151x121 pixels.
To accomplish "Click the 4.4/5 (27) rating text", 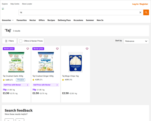I will 9,80.
